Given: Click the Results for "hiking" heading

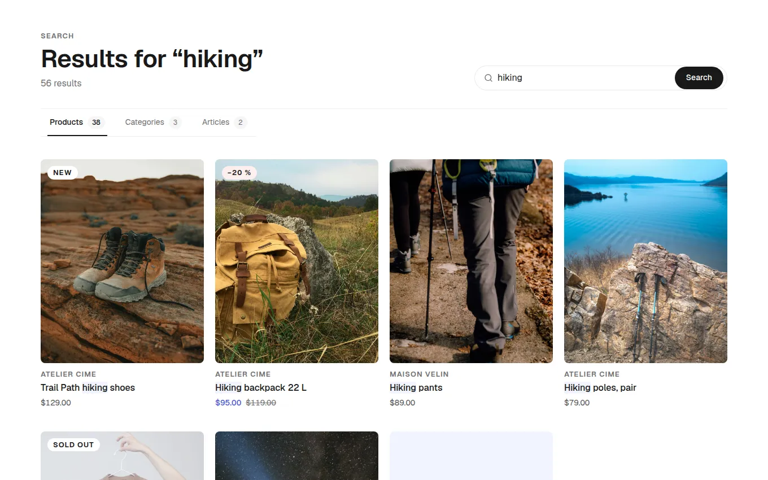Looking at the screenshot, I should (x=152, y=59).
